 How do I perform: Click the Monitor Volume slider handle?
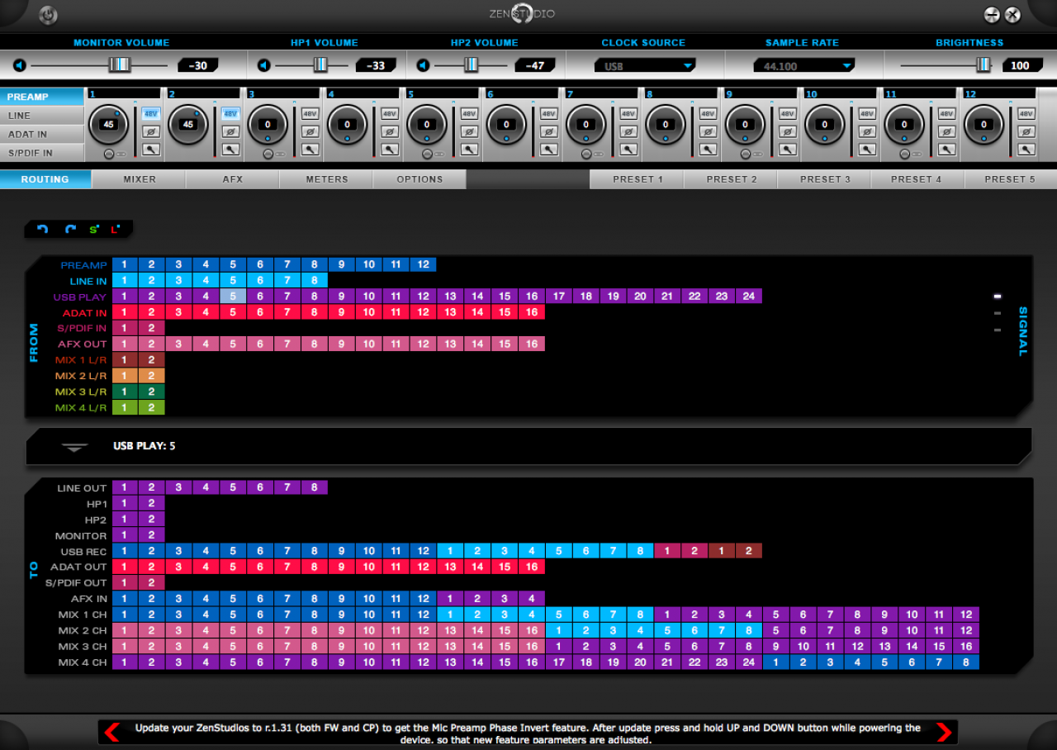[120, 65]
